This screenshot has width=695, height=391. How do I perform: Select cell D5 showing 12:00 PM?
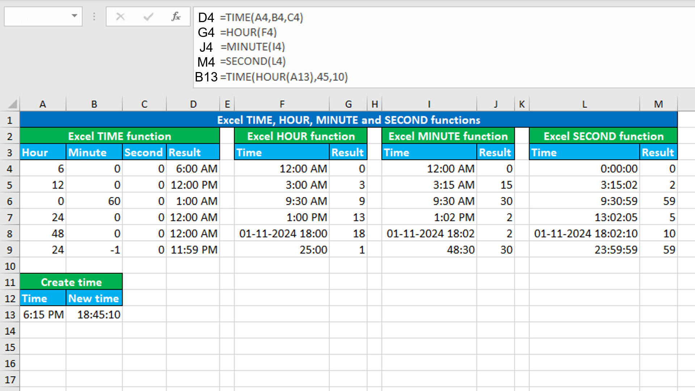click(193, 185)
